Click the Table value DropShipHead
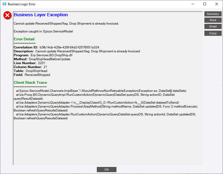 (36, 71)
